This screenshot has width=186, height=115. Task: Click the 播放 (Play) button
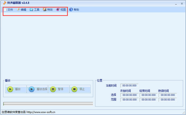click(x=16, y=89)
